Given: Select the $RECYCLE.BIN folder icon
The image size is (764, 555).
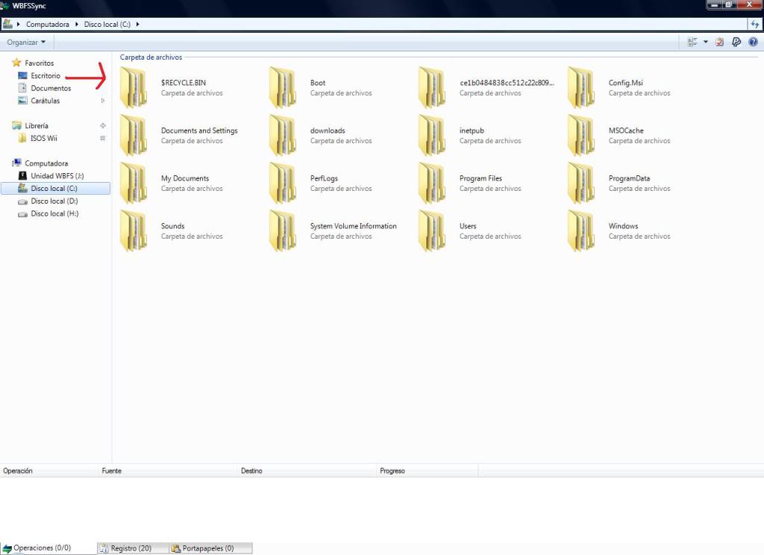Looking at the screenshot, I should [134, 88].
